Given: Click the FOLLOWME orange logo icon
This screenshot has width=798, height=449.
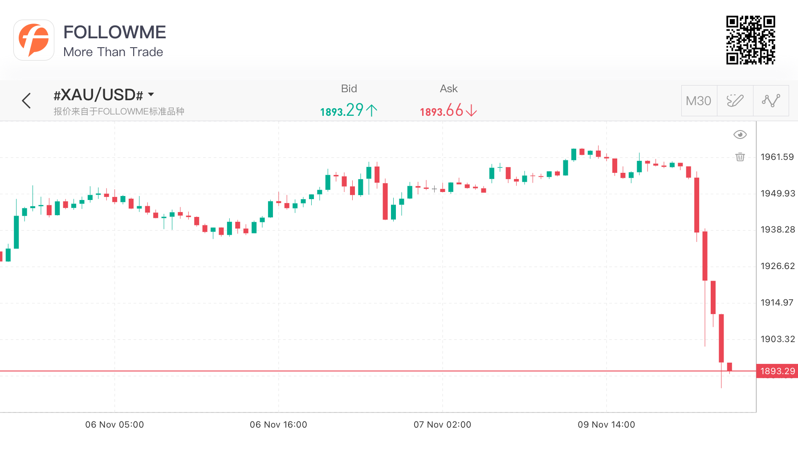Looking at the screenshot, I should (x=34, y=40).
